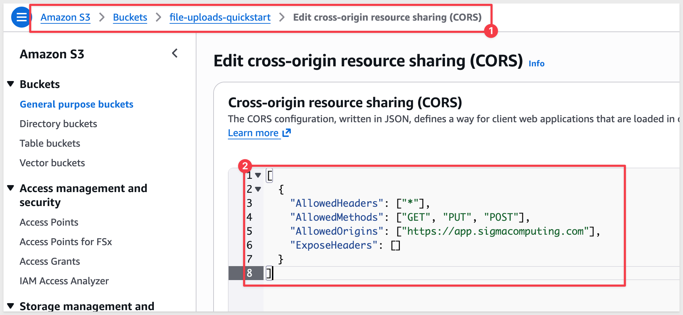
Task: Click the AllowedOrigins line in JSON editor
Action: (x=444, y=231)
